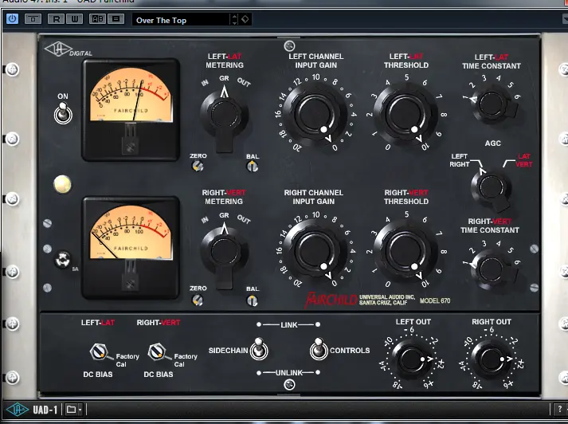The image size is (568, 424).
Task: Click the yellow pilot lamp indicator
Action: [x=63, y=184]
